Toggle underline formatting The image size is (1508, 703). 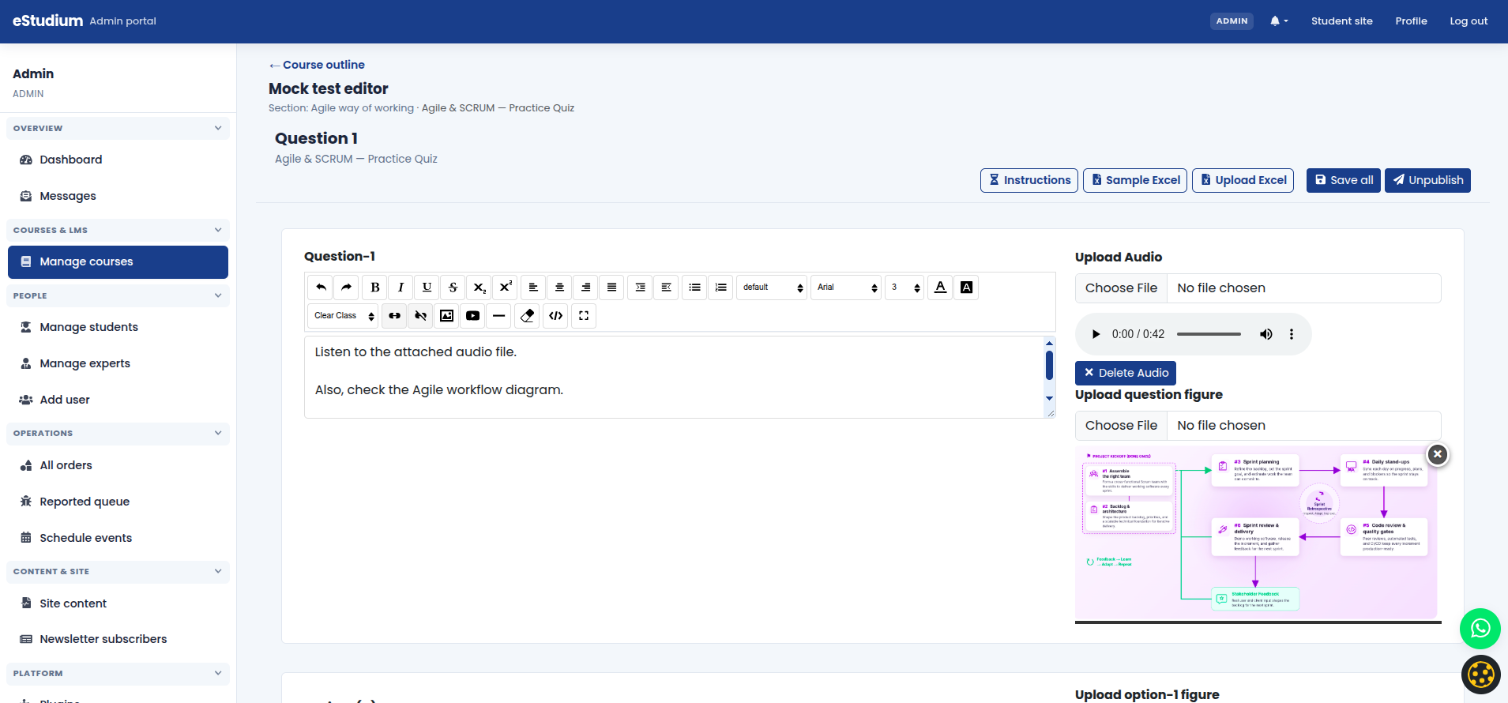click(x=427, y=288)
